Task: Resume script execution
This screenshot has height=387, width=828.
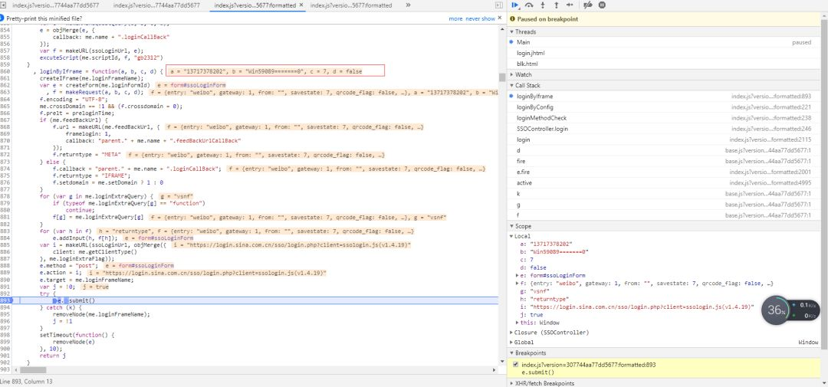Action: pyautogui.click(x=515, y=5)
